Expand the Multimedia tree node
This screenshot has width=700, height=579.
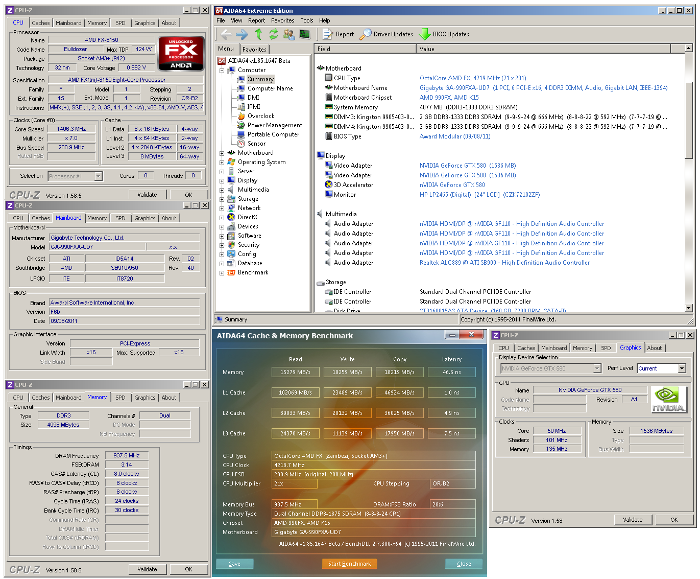click(x=222, y=190)
